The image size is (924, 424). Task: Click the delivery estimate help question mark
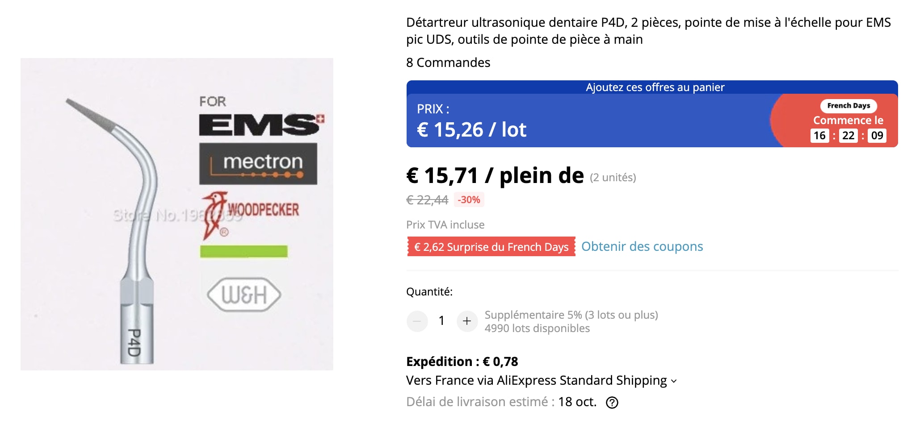coord(612,403)
